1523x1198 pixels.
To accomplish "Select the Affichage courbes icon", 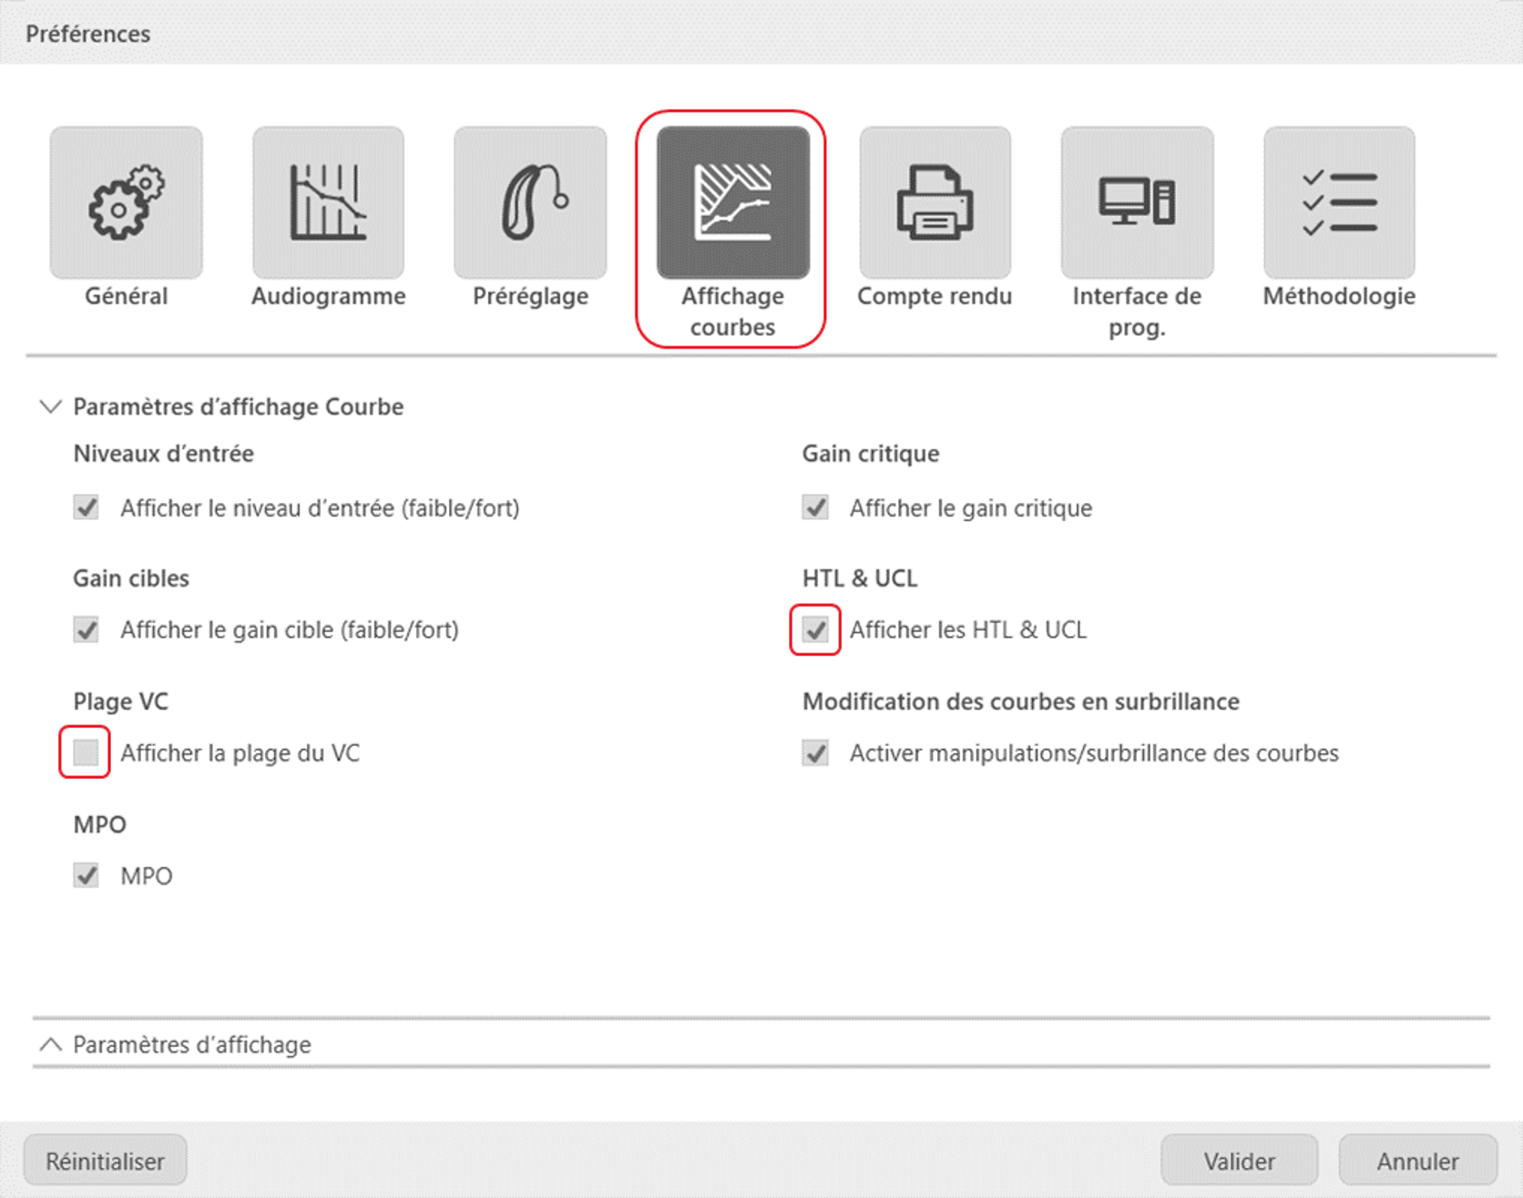I will click(x=732, y=202).
